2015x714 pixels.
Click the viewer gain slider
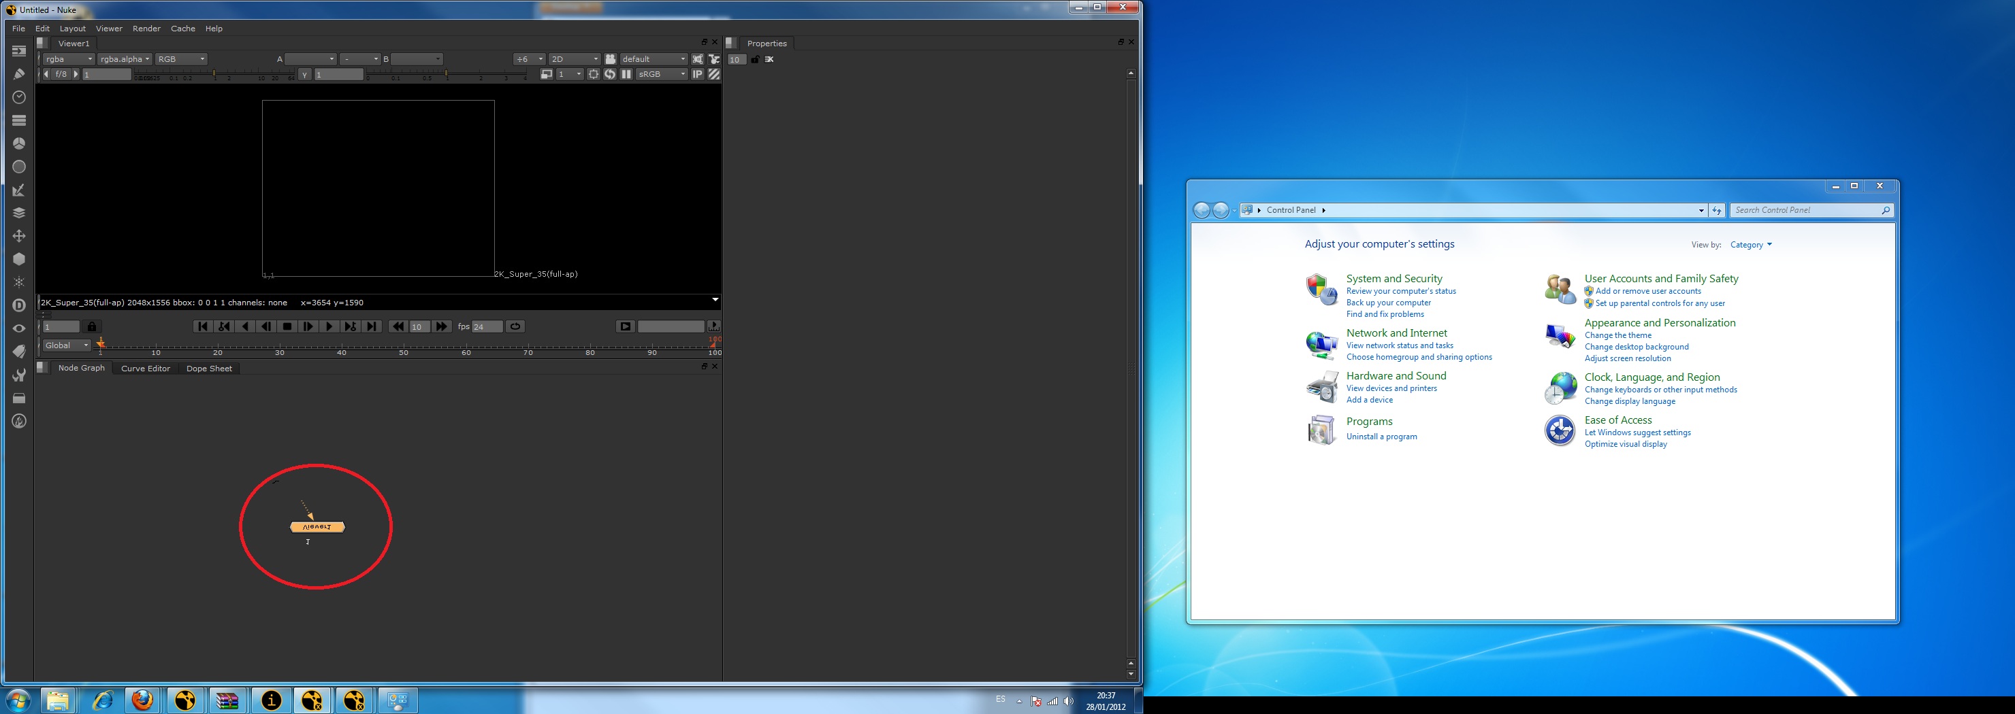(214, 75)
